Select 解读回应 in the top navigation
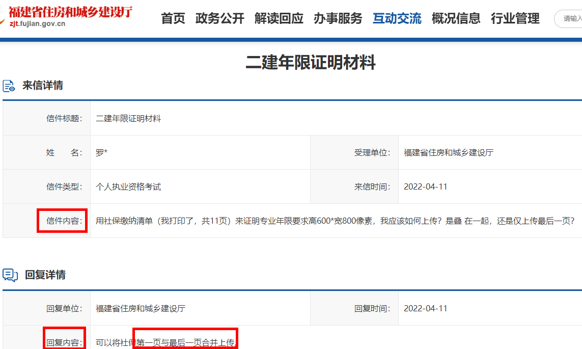 279,19
